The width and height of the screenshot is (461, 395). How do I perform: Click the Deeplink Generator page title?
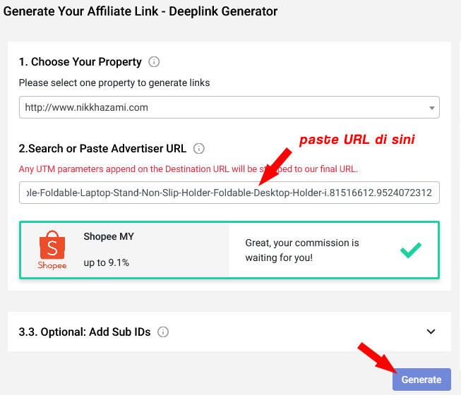pyautogui.click(x=140, y=11)
